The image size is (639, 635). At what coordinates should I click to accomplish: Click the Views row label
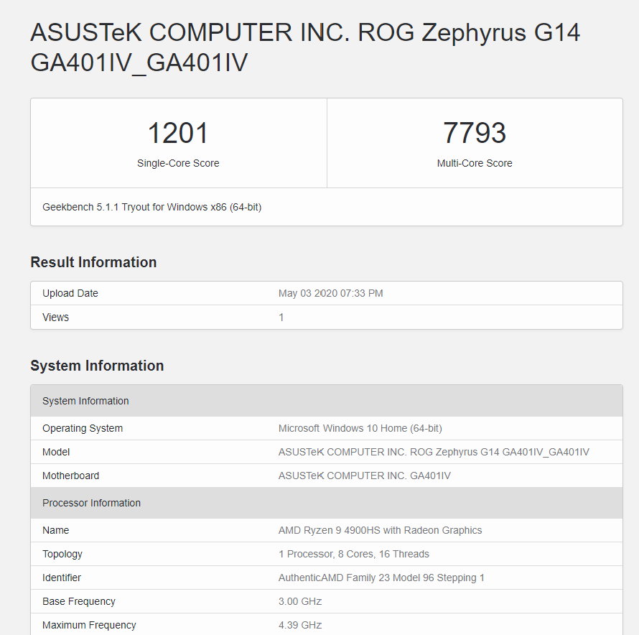pyautogui.click(x=55, y=317)
